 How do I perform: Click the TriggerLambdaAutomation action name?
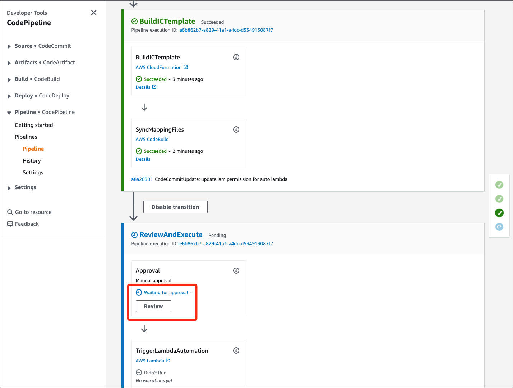(x=172, y=351)
